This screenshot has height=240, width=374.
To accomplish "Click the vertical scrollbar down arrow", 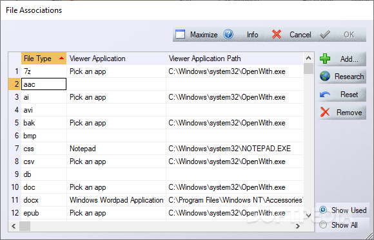I will pyautogui.click(x=308, y=216).
